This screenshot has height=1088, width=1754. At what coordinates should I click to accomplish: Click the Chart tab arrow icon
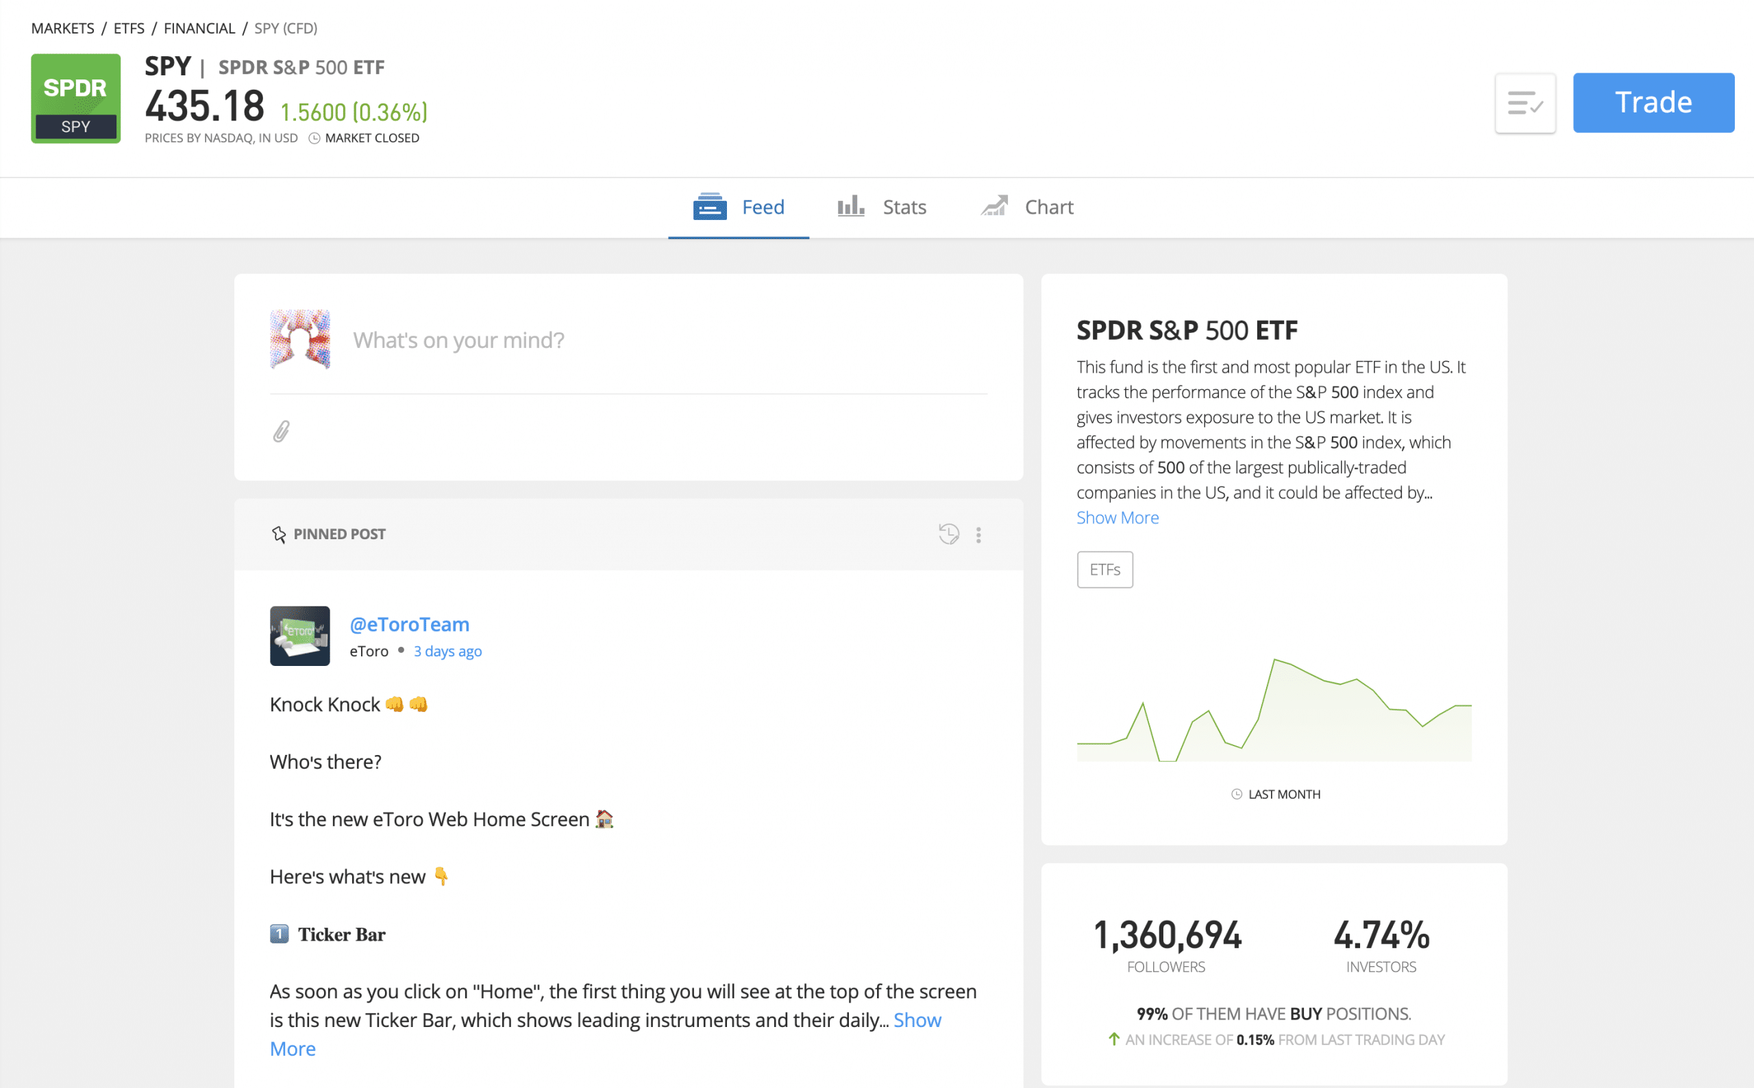(x=994, y=206)
